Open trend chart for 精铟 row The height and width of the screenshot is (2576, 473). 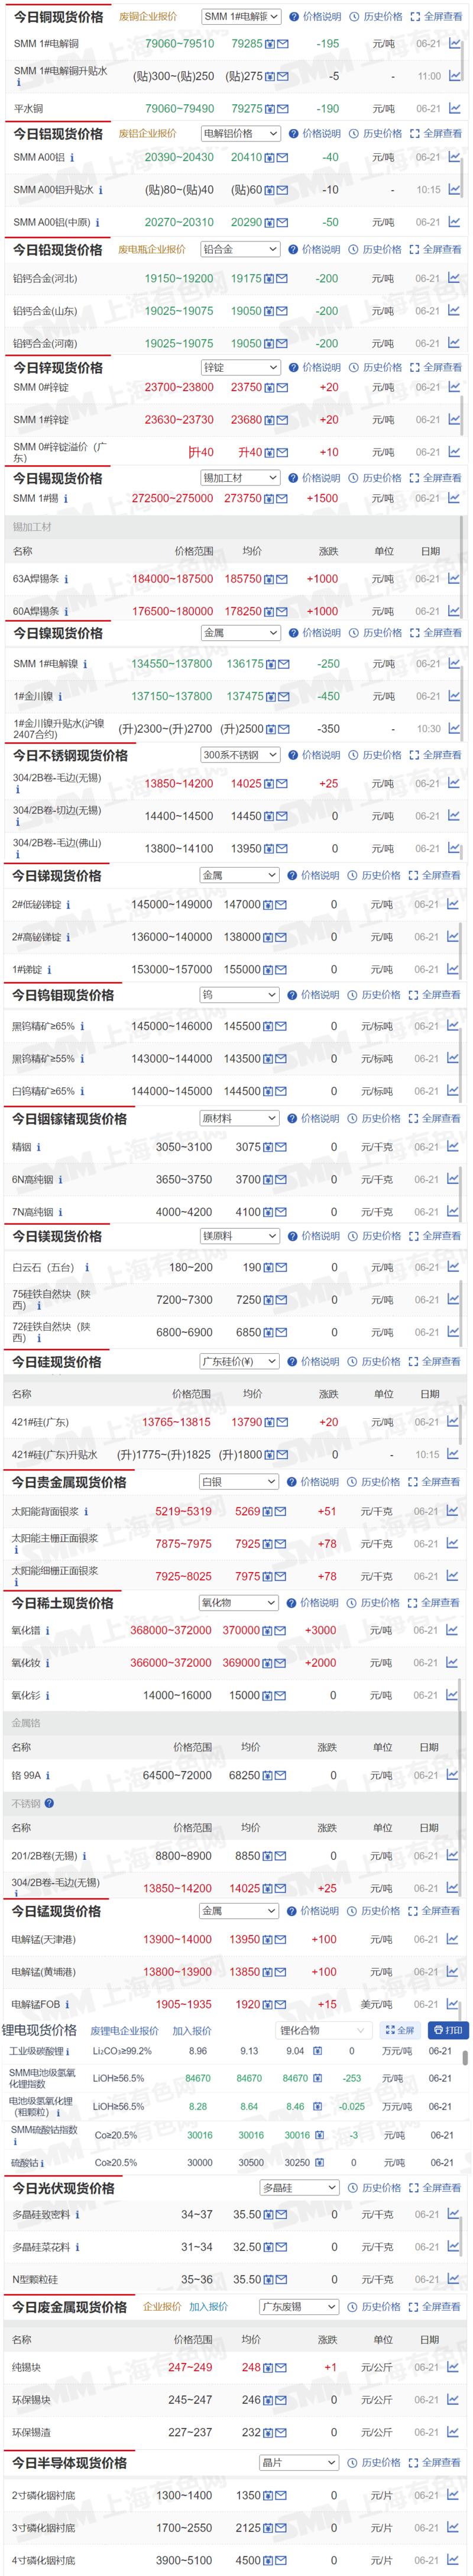(452, 1148)
